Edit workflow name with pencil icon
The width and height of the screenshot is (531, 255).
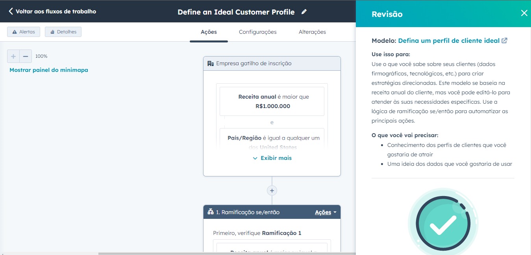tap(304, 12)
